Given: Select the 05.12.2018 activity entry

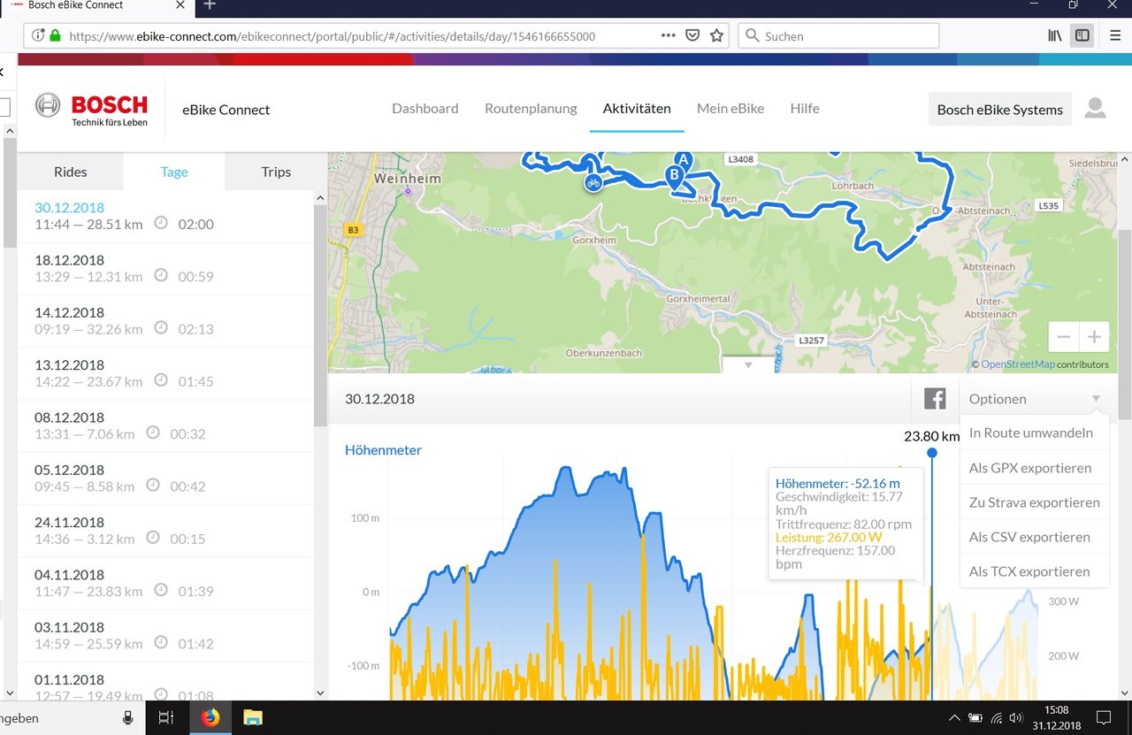Looking at the screenshot, I should coord(165,478).
